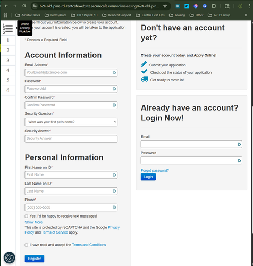Image resolution: width=253 pixels, height=266 pixels.
Task: Open cookie preferences icon
Action: (x=9, y=257)
